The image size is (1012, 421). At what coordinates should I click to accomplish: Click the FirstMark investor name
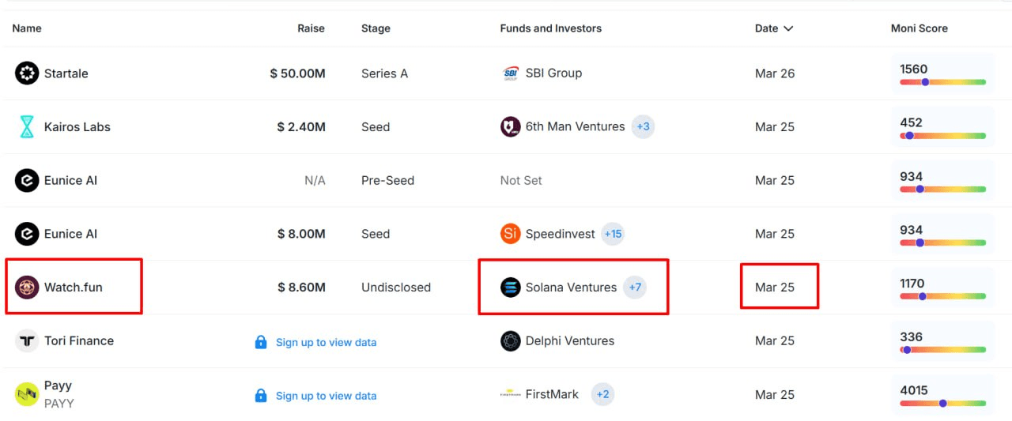(x=552, y=394)
